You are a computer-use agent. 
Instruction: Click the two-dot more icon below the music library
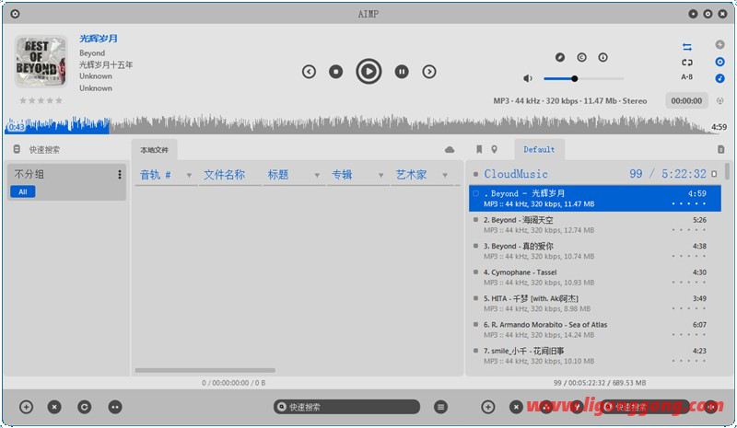[x=115, y=407]
